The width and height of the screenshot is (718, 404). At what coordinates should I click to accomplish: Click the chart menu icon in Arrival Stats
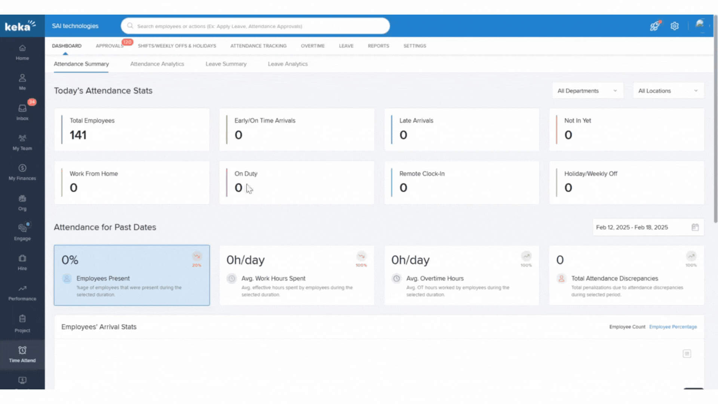click(x=687, y=353)
